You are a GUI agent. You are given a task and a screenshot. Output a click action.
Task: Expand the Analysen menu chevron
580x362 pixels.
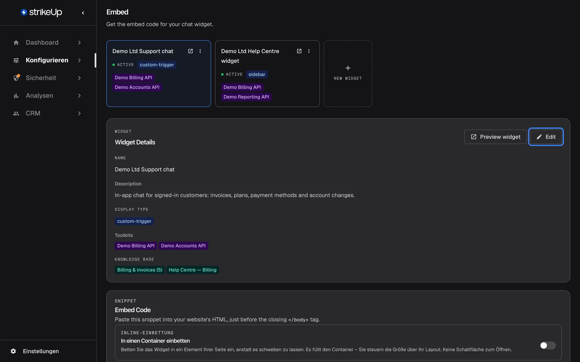[79, 96]
